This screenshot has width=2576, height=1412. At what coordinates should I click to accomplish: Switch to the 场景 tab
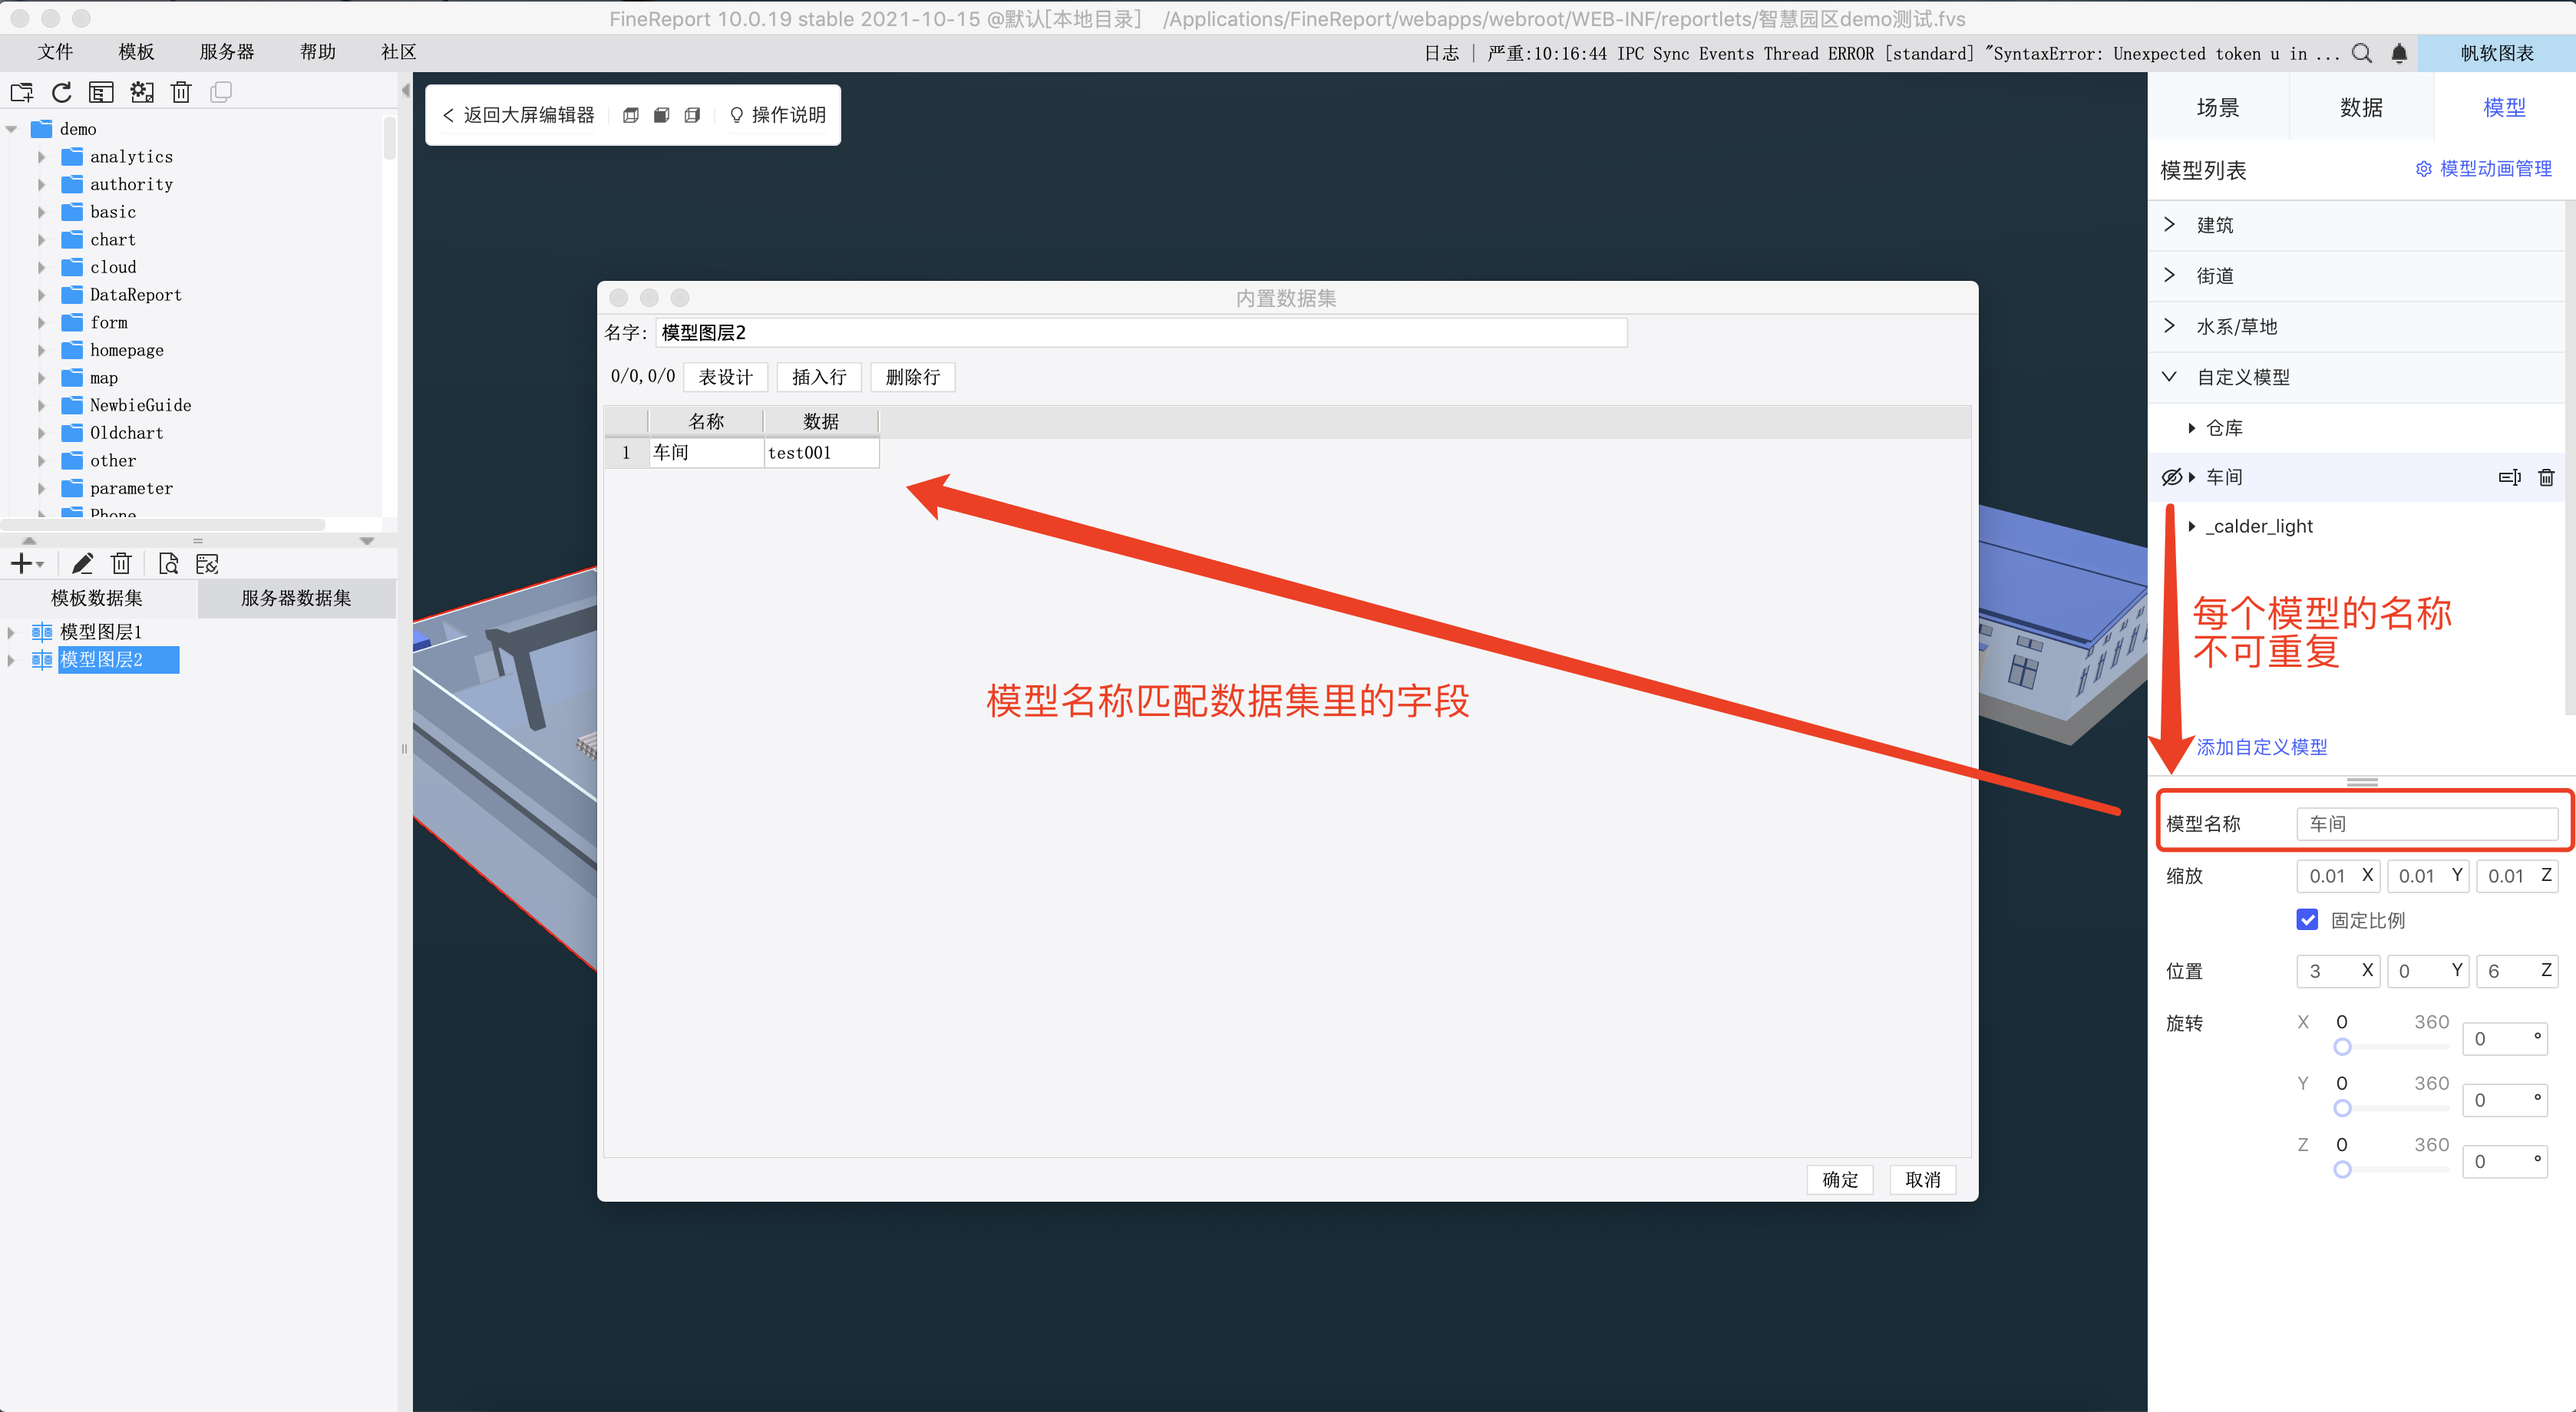tap(2217, 107)
